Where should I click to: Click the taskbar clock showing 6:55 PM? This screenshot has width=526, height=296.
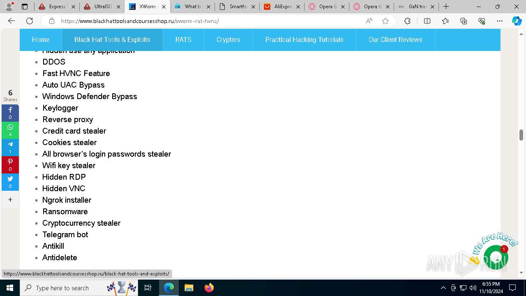click(491, 288)
